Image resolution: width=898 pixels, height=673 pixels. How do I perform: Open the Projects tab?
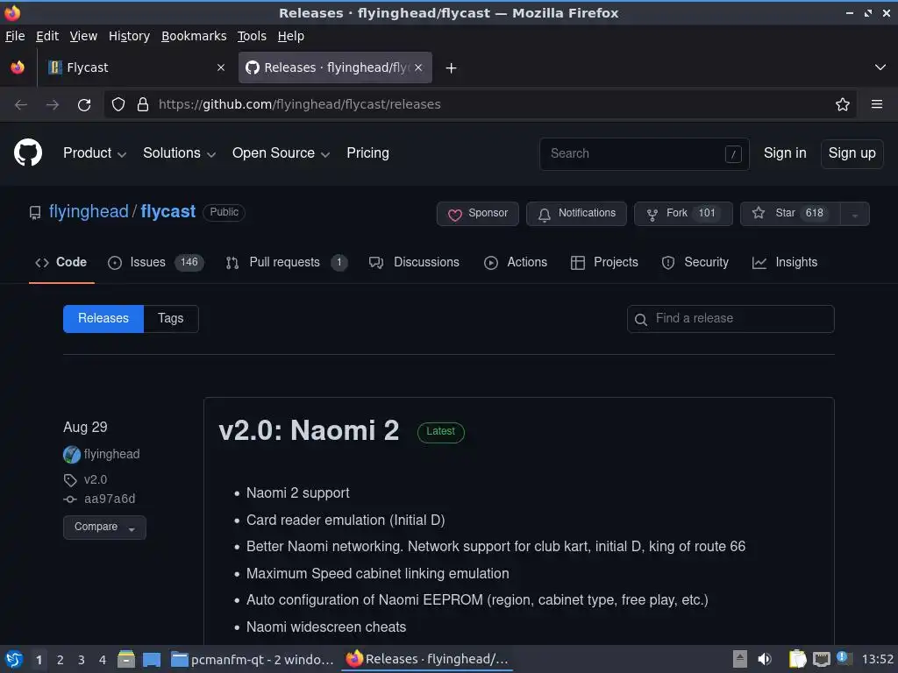pyautogui.click(x=604, y=263)
